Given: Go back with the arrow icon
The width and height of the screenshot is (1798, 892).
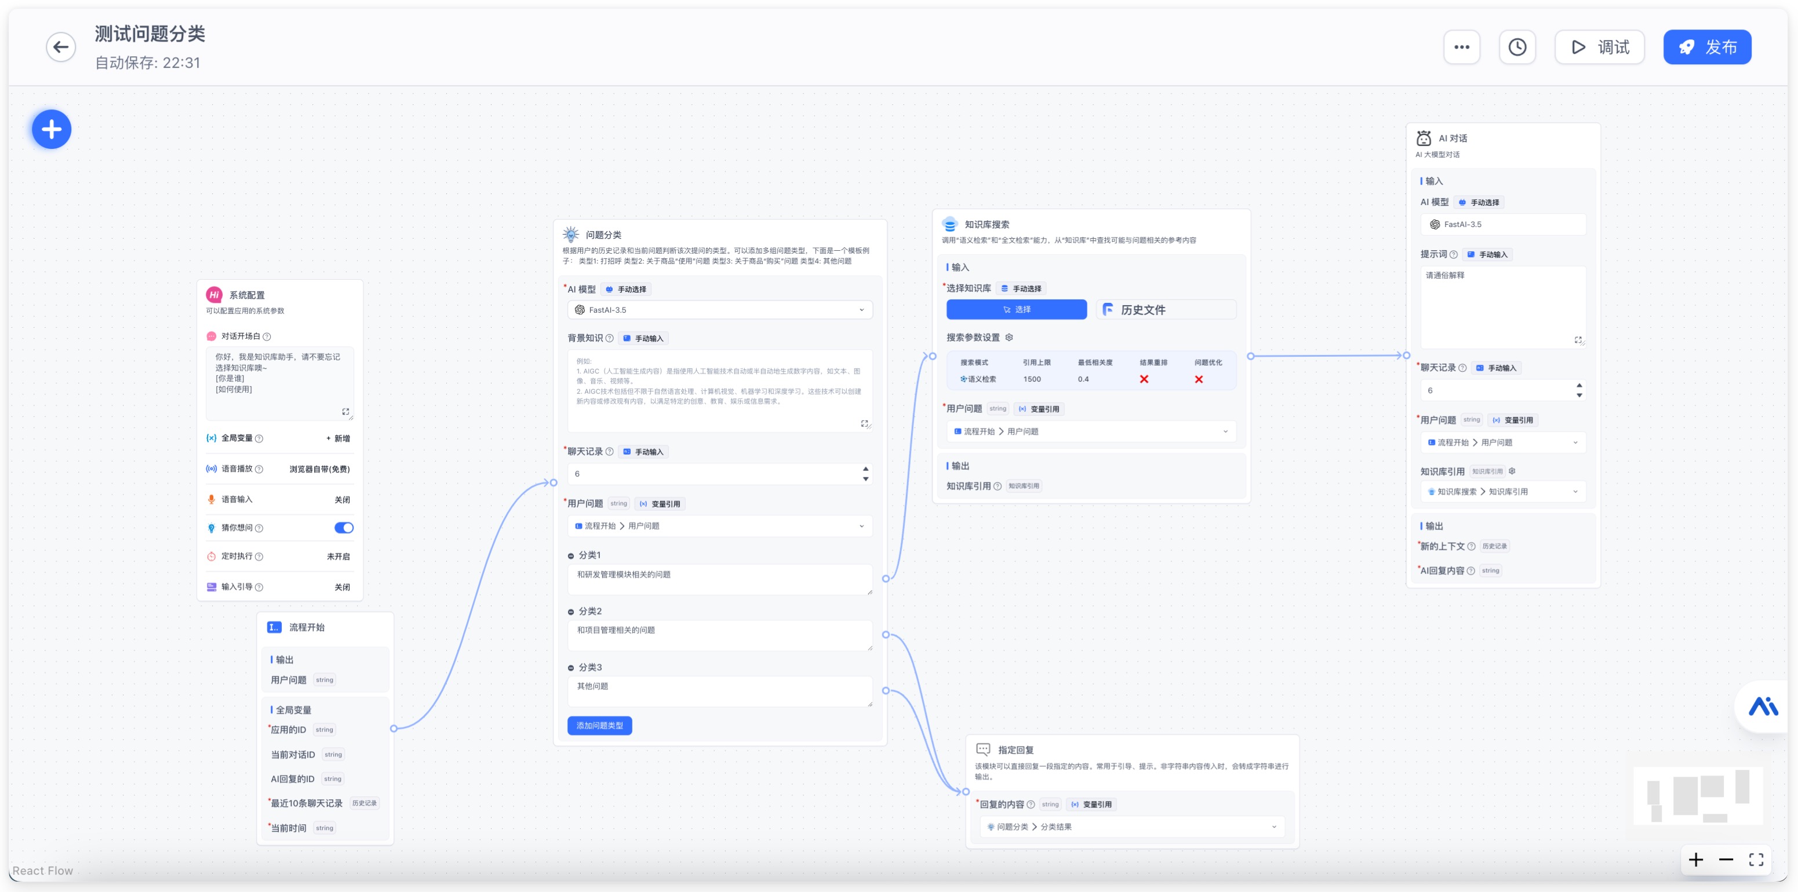Looking at the screenshot, I should pyautogui.click(x=61, y=47).
